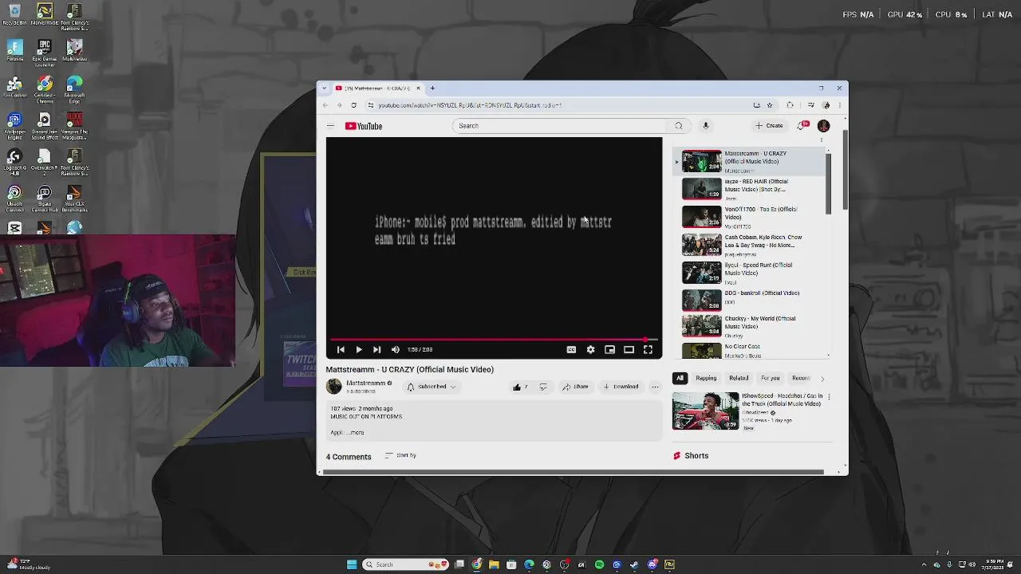Image resolution: width=1021 pixels, height=574 pixels.
Task: Seek on the video progress bar
Action: click(494, 339)
